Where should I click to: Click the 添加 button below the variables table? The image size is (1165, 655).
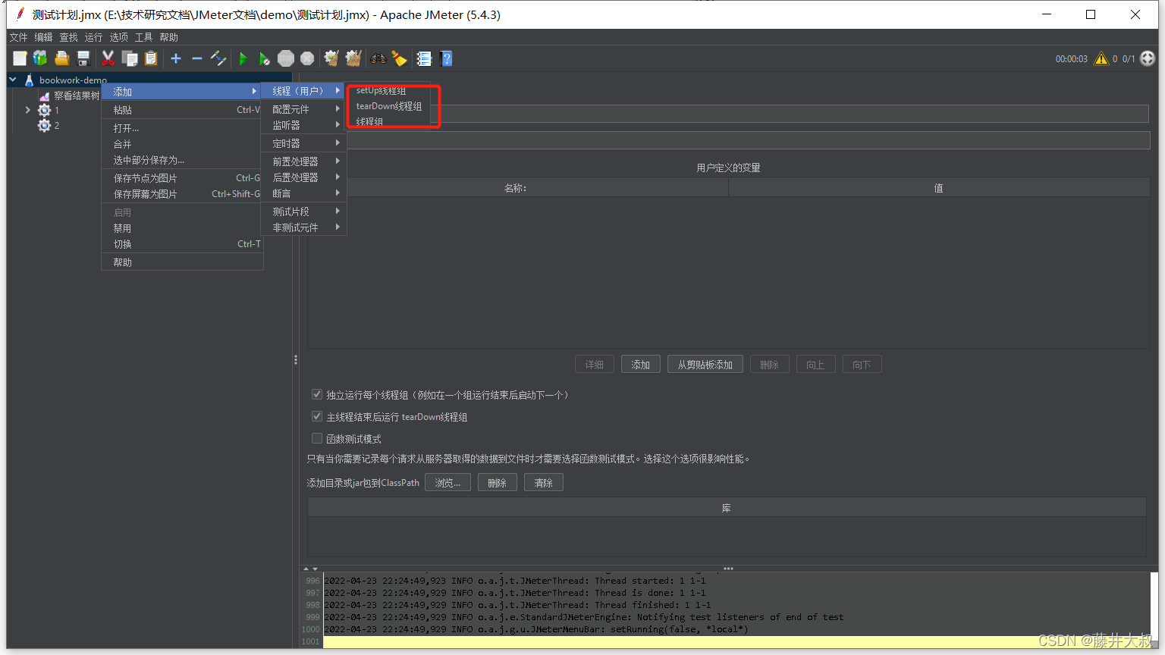tap(640, 365)
